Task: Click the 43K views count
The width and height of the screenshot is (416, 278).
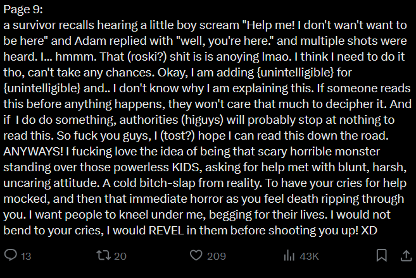Action: (x=309, y=257)
